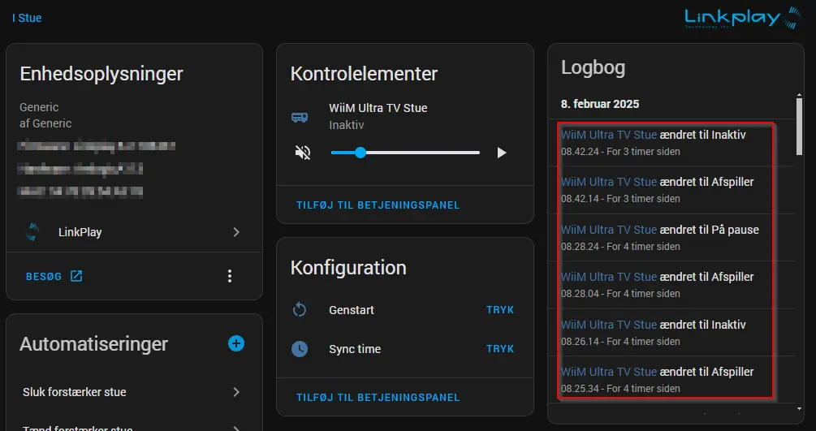Click the Genstart label
Image resolution: width=816 pixels, height=431 pixels.
[x=352, y=310]
